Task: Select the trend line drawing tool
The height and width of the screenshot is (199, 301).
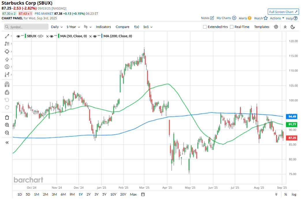Action: click(x=7, y=36)
